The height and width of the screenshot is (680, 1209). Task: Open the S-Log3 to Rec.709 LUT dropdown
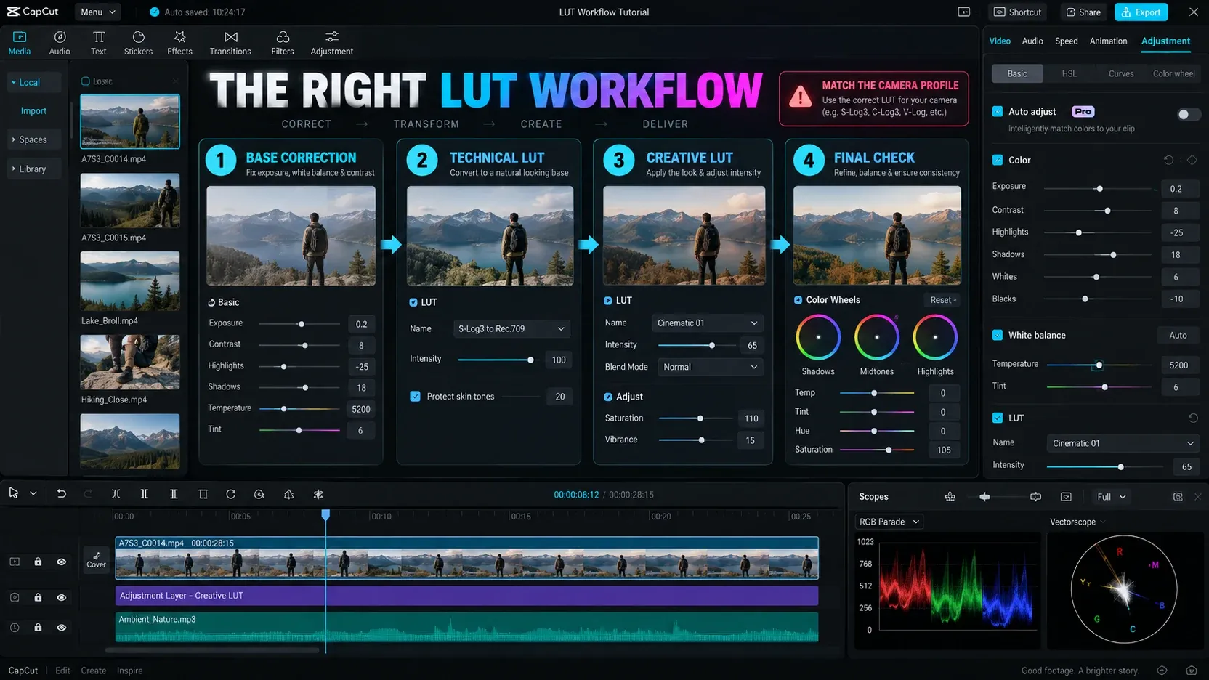pyautogui.click(x=511, y=328)
